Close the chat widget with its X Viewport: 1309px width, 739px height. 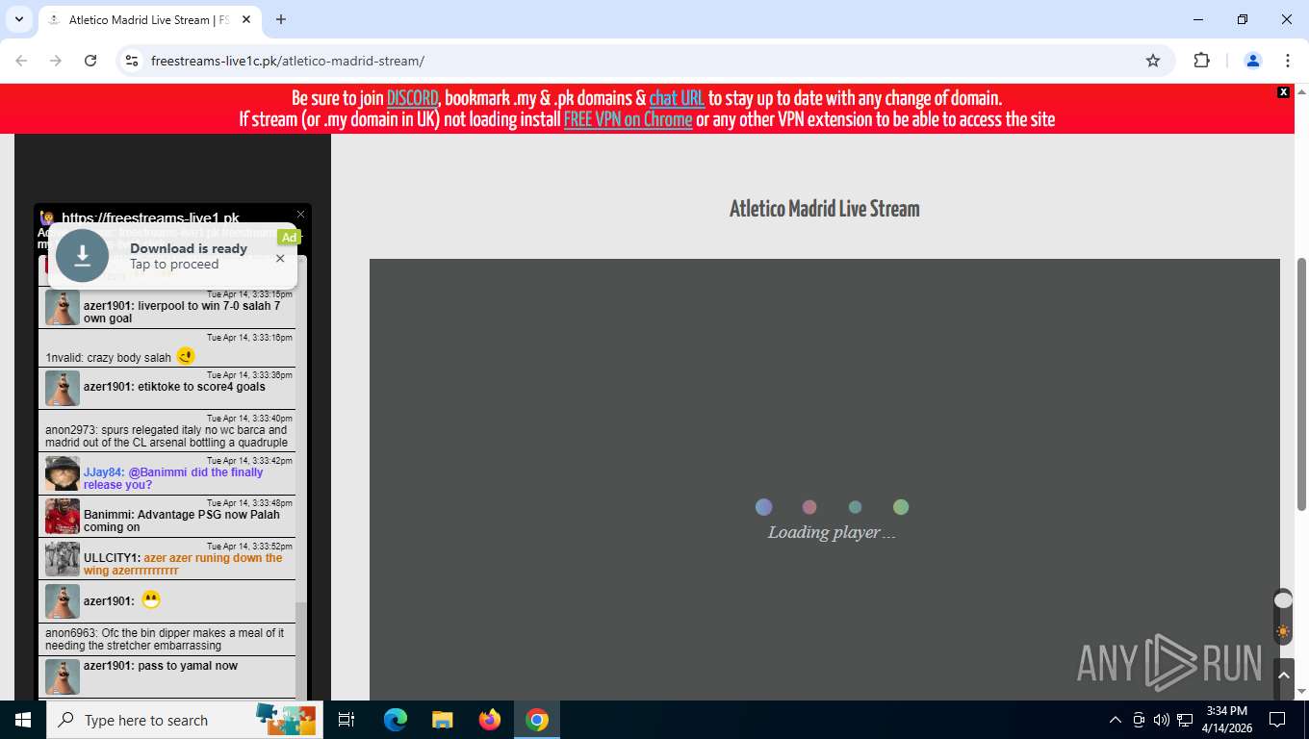[x=300, y=215]
